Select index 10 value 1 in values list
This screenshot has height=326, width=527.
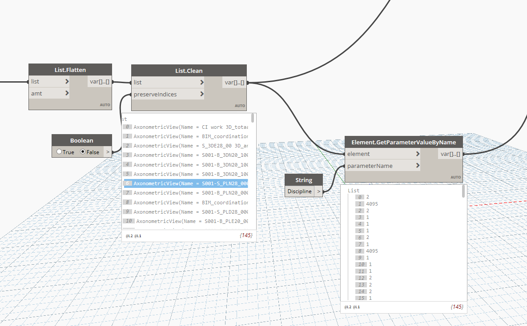[x=364, y=264]
